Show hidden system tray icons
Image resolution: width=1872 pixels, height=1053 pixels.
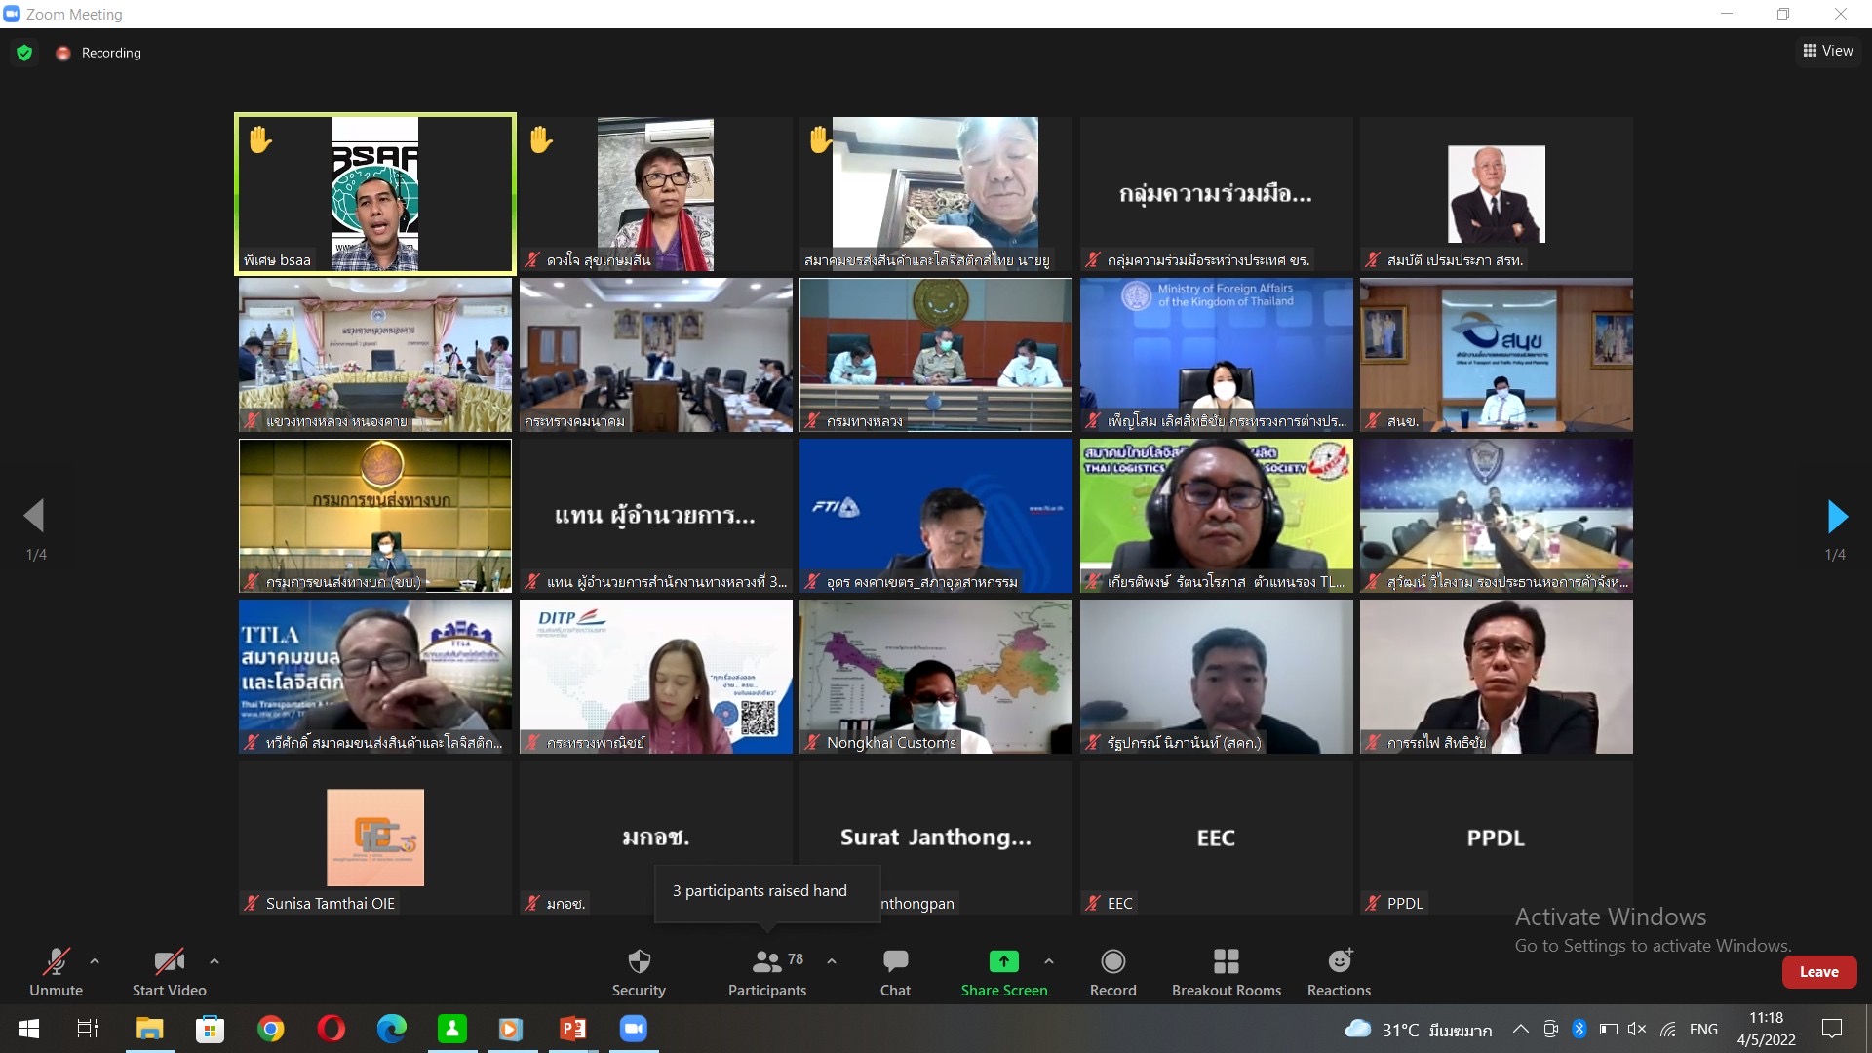pos(1520,1029)
